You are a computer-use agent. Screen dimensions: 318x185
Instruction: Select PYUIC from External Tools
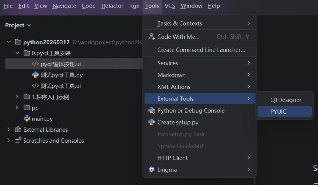[278, 112]
